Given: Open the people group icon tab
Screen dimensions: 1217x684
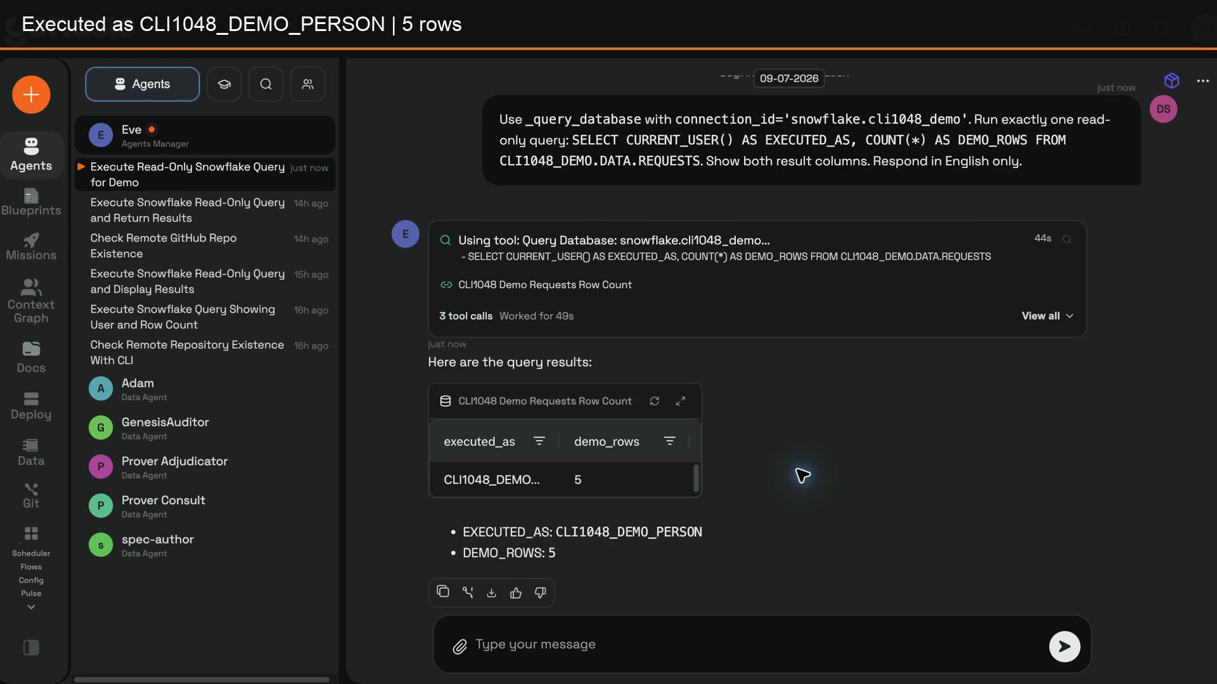Looking at the screenshot, I should 308,84.
